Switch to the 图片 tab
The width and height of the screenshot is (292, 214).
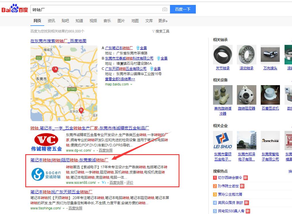121,21
